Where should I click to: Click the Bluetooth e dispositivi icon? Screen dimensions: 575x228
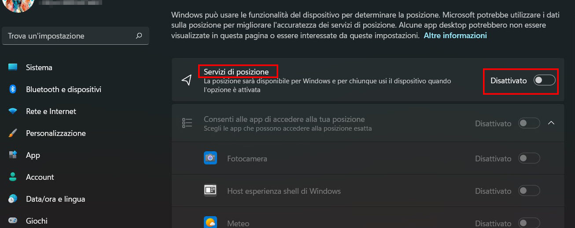click(x=13, y=89)
